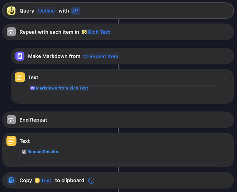237x192 pixels.
Task: Click the Repeat with each action icon
Action: click(x=11, y=32)
